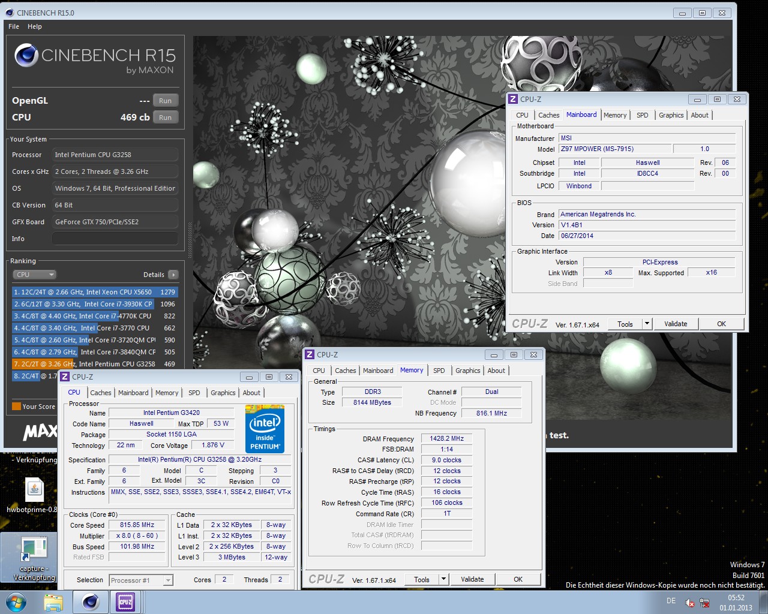This screenshot has width=768, height=614.
Task: Open Help menu in Cinebench
Action: click(x=35, y=26)
